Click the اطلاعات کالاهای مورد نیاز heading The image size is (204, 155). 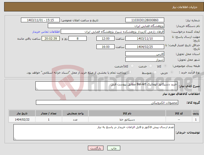pyautogui.click(x=181, y=94)
